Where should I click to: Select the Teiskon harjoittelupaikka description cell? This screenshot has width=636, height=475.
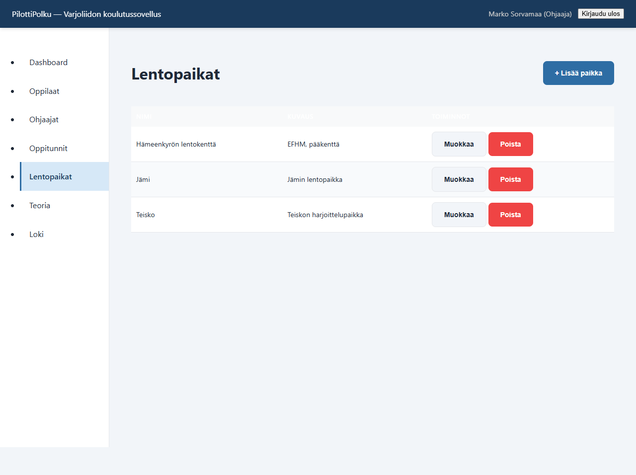[325, 215]
